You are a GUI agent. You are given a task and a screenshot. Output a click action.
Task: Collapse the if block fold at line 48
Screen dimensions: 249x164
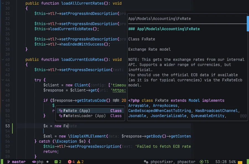(x=3, y=100)
